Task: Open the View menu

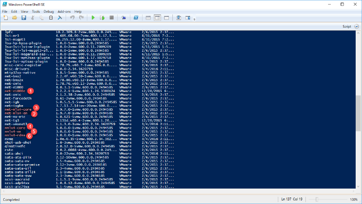Action: tap(24, 11)
